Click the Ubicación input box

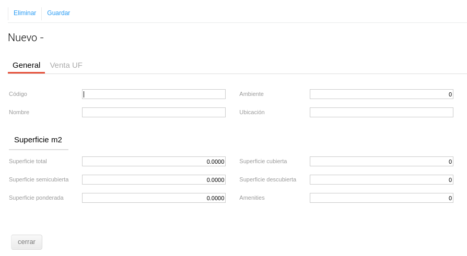tap(381, 113)
